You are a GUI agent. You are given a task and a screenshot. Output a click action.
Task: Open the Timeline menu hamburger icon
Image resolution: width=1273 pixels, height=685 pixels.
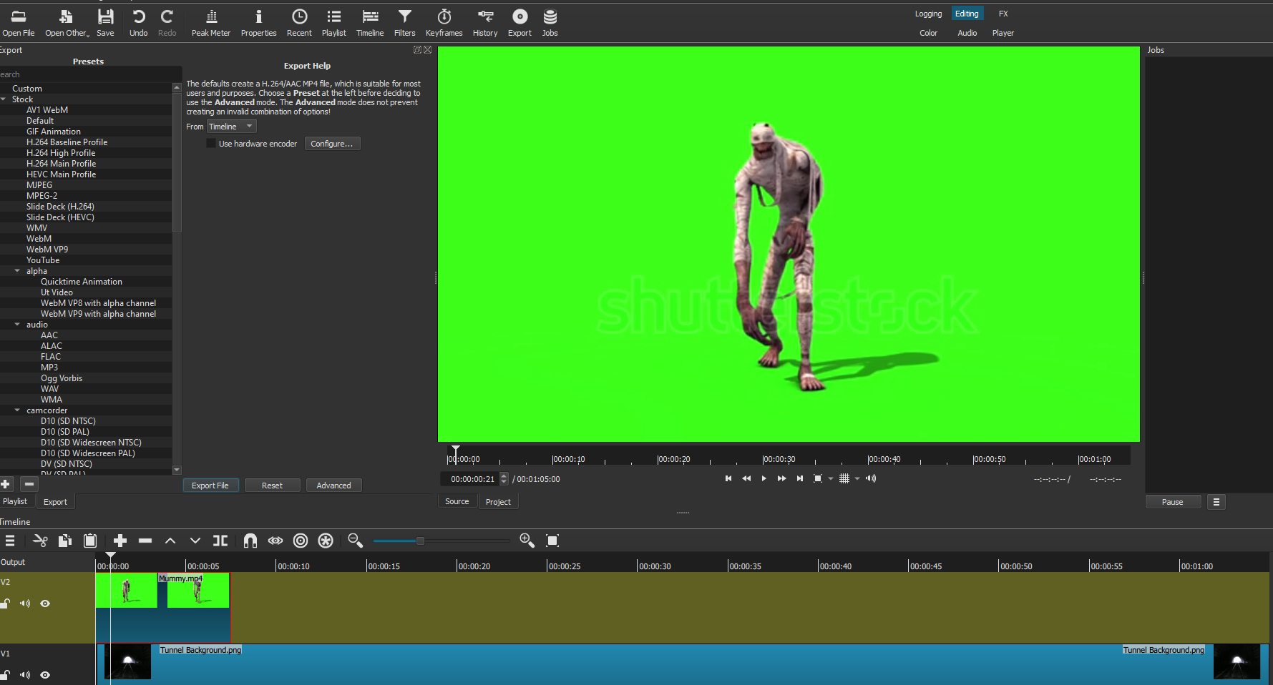click(10, 541)
